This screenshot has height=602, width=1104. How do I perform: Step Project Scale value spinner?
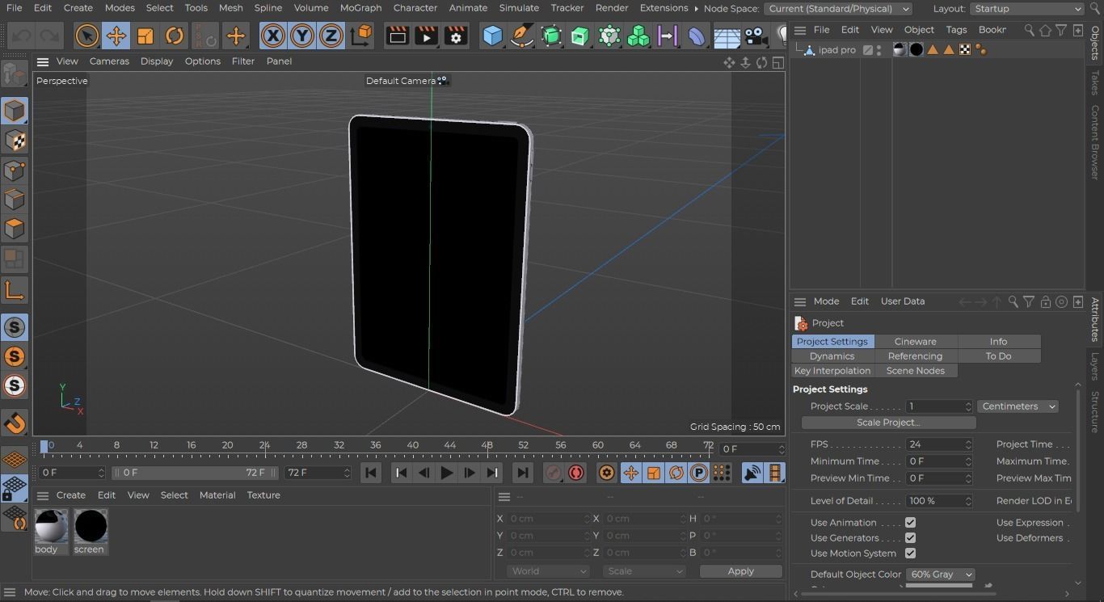(x=968, y=406)
